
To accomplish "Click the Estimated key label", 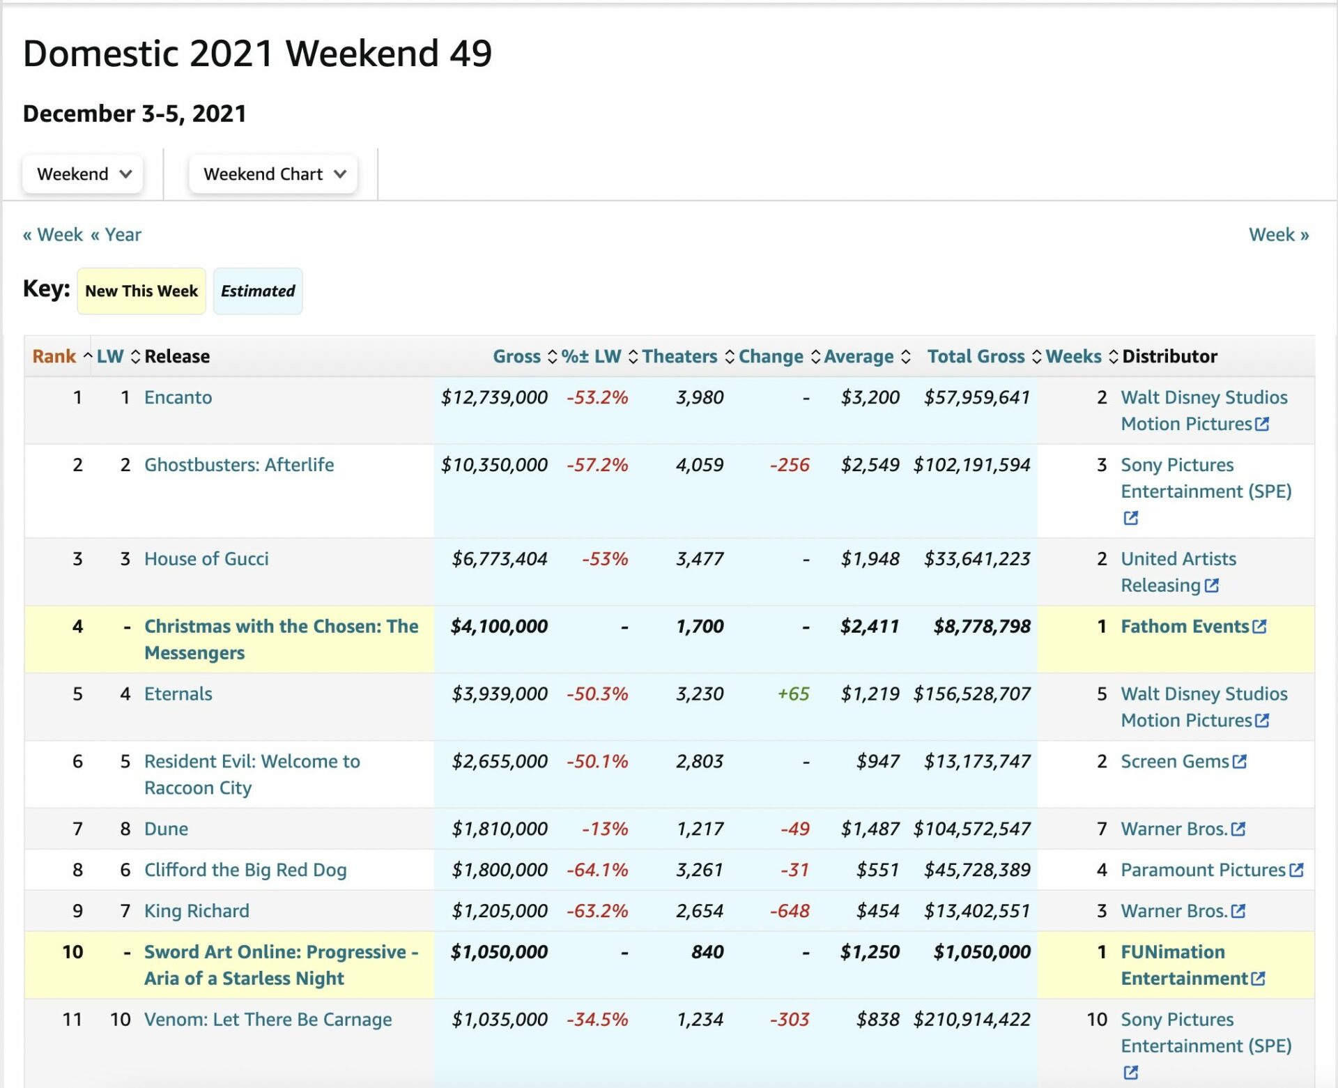I will [x=258, y=291].
